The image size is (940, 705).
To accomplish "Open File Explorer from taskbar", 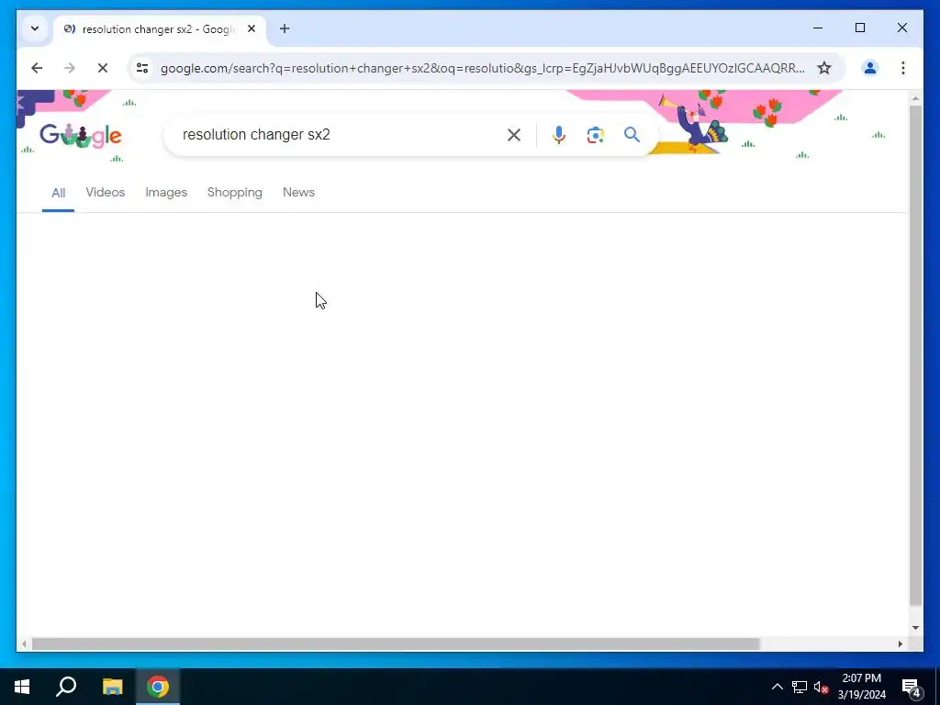I will tap(112, 687).
